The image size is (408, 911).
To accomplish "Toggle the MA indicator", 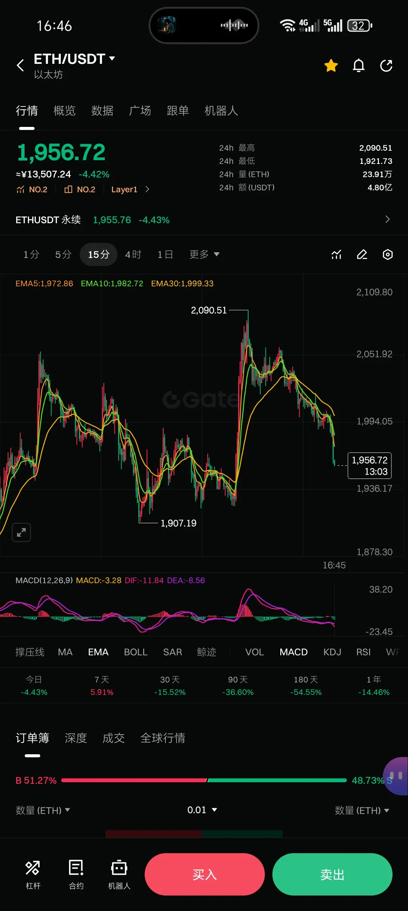I will point(65,652).
